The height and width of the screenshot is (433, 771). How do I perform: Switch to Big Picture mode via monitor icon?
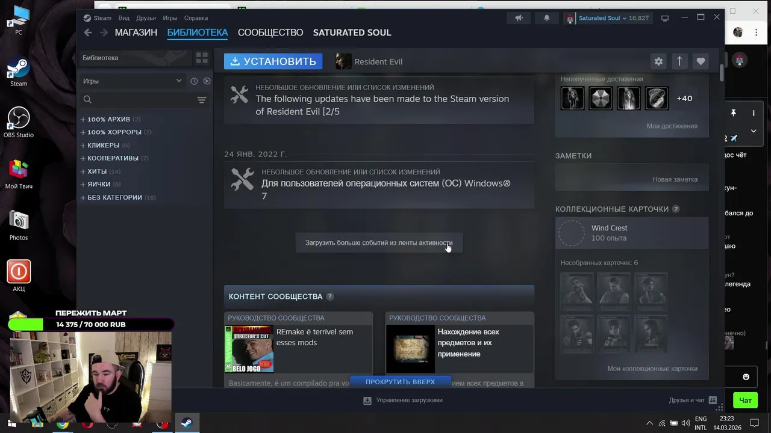click(665, 18)
